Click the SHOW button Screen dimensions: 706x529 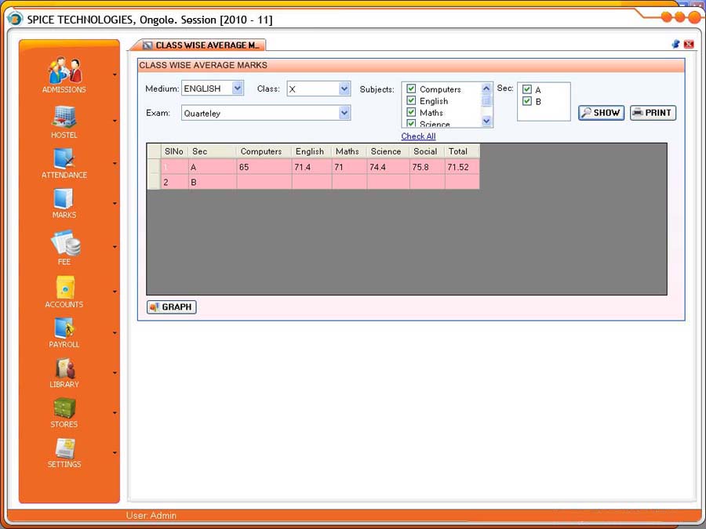(601, 113)
